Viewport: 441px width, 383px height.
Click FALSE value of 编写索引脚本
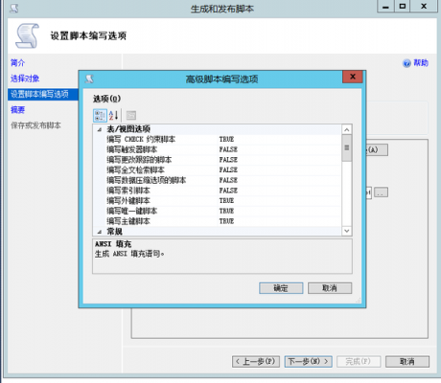point(228,191)
